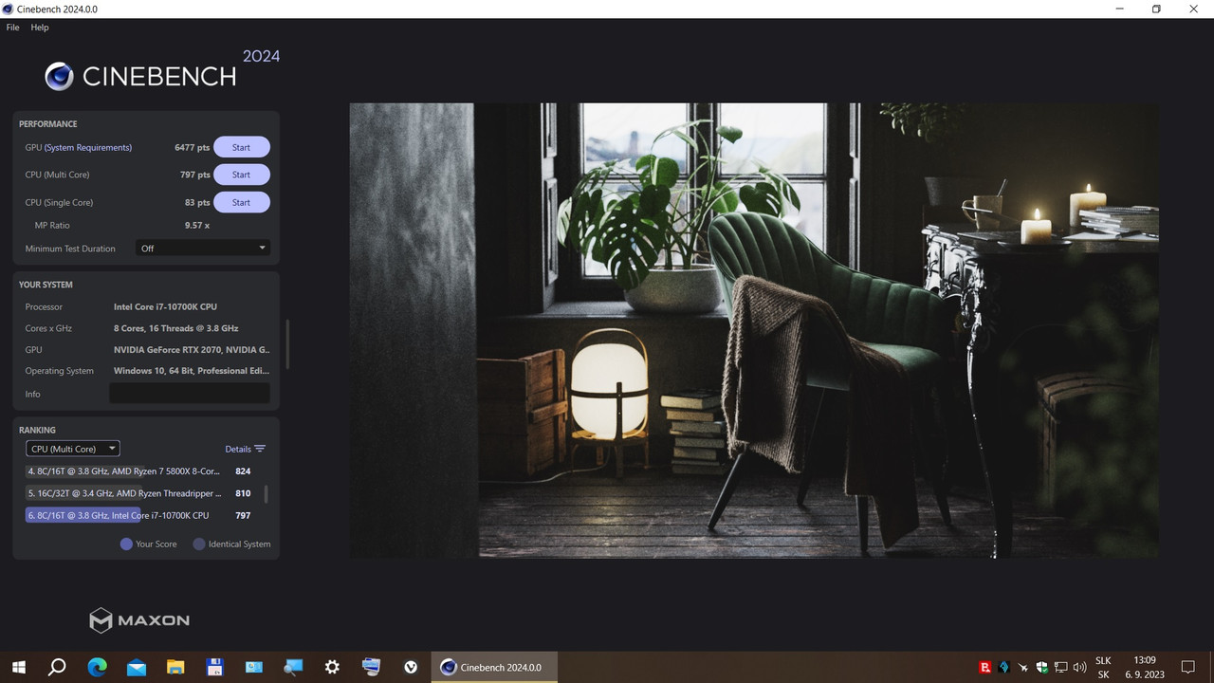Open the round V icon app on taskbar
1214x683 pixels.
411,667
